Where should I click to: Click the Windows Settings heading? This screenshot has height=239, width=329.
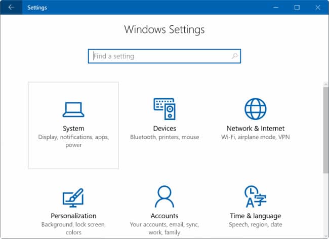click(164, 29)
